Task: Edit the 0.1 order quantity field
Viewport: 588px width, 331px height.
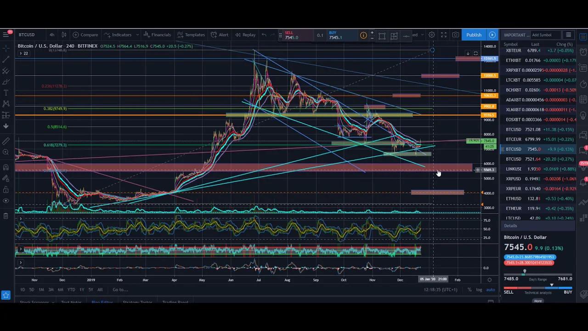Action: pos(320,35)
